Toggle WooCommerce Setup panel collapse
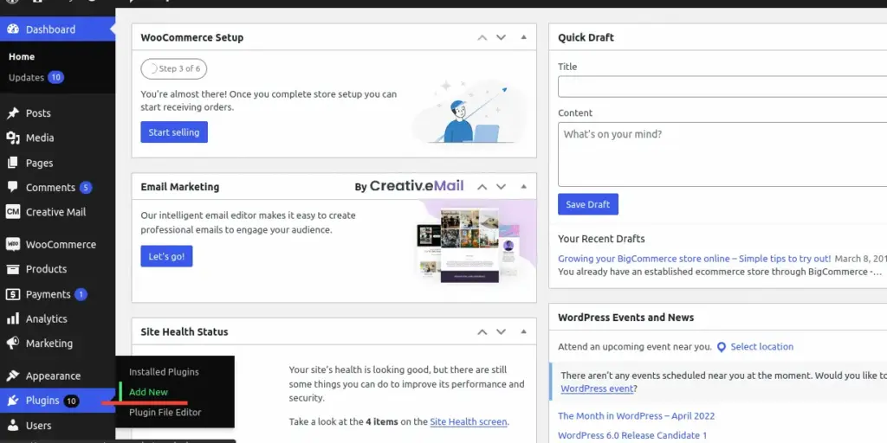Screen dimensions: 887x443 [x=523, y=37]
